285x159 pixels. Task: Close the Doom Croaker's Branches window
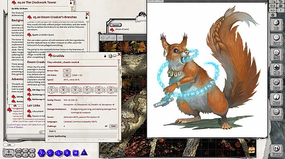click(x=88, y=14)
